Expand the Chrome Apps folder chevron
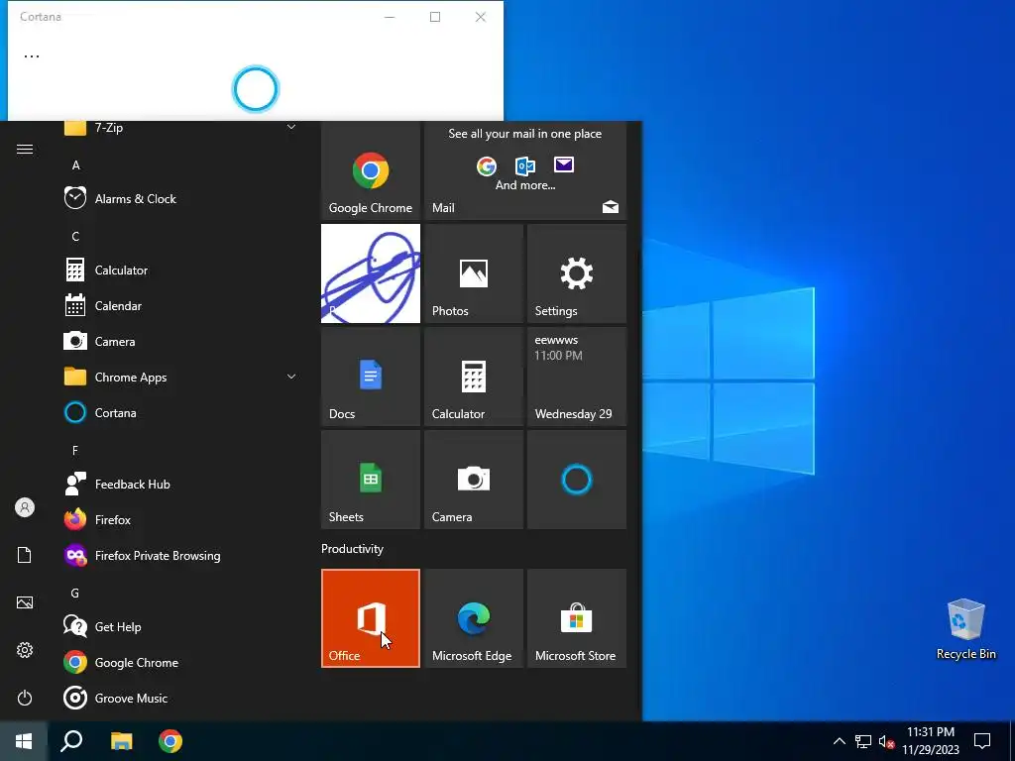Viewport: 1015px width, 761px height. tap(291, 377)
